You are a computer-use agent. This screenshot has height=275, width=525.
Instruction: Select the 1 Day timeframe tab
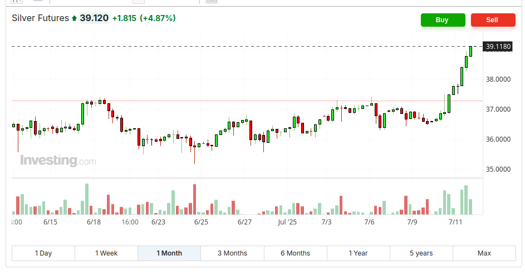(43, 253)
